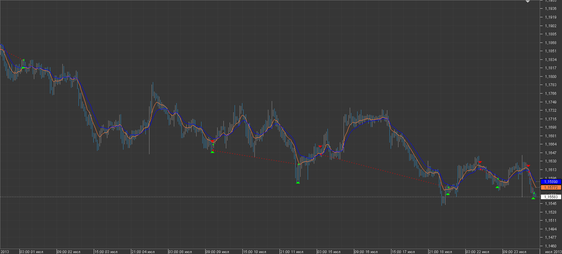Click the 1,1800 price scale label
562x254 pixels.
(x=550, y=77)
